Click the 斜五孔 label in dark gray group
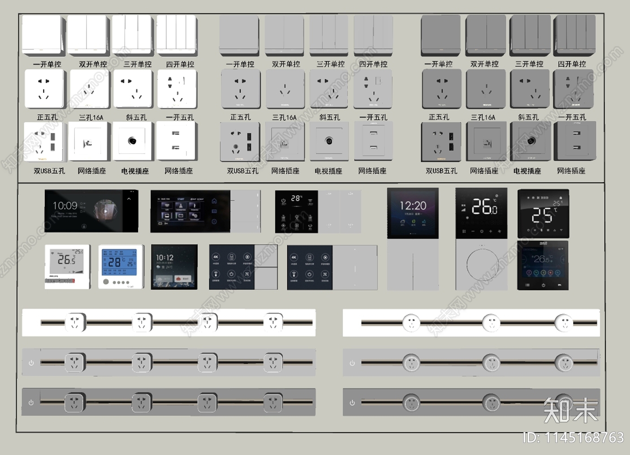This screenshot has height=455, width=630. 528,117
